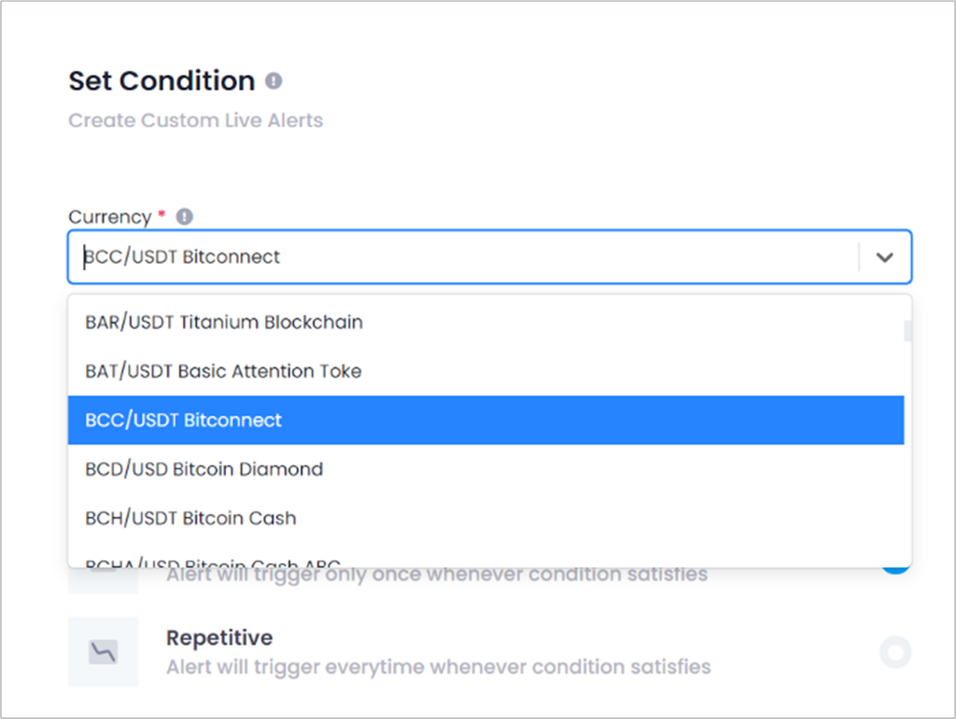Click the info icon beside Set Condition
Viewport: 956px width, 719px height.
coord(274,81)
